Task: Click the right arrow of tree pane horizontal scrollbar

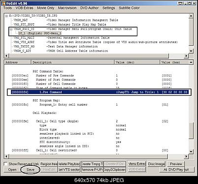Action: coord(186,56)
